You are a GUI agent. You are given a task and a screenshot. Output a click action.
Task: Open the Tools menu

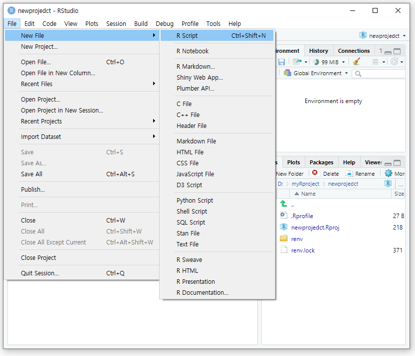(x=213, y=24)
